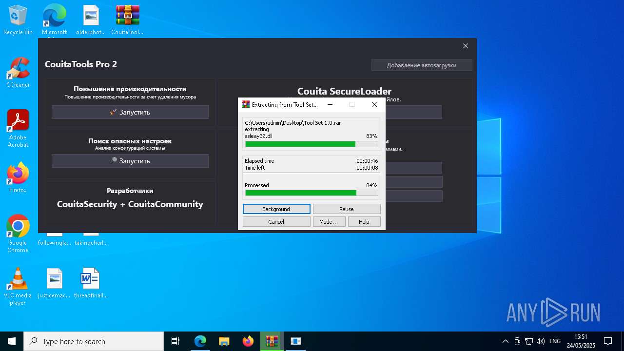This screenshot has width=624, height=351.
Task: Click Запустить under Поиск опасных настроек
Action: click(130, 161)
